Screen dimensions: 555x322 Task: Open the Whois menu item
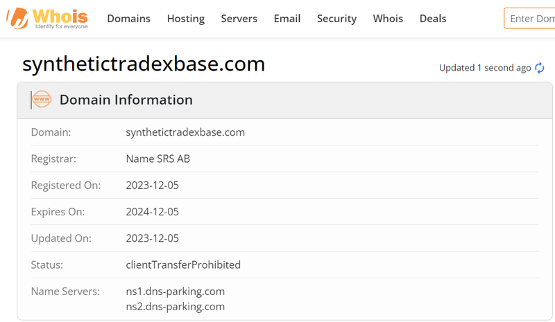click(x=388, y=19)
